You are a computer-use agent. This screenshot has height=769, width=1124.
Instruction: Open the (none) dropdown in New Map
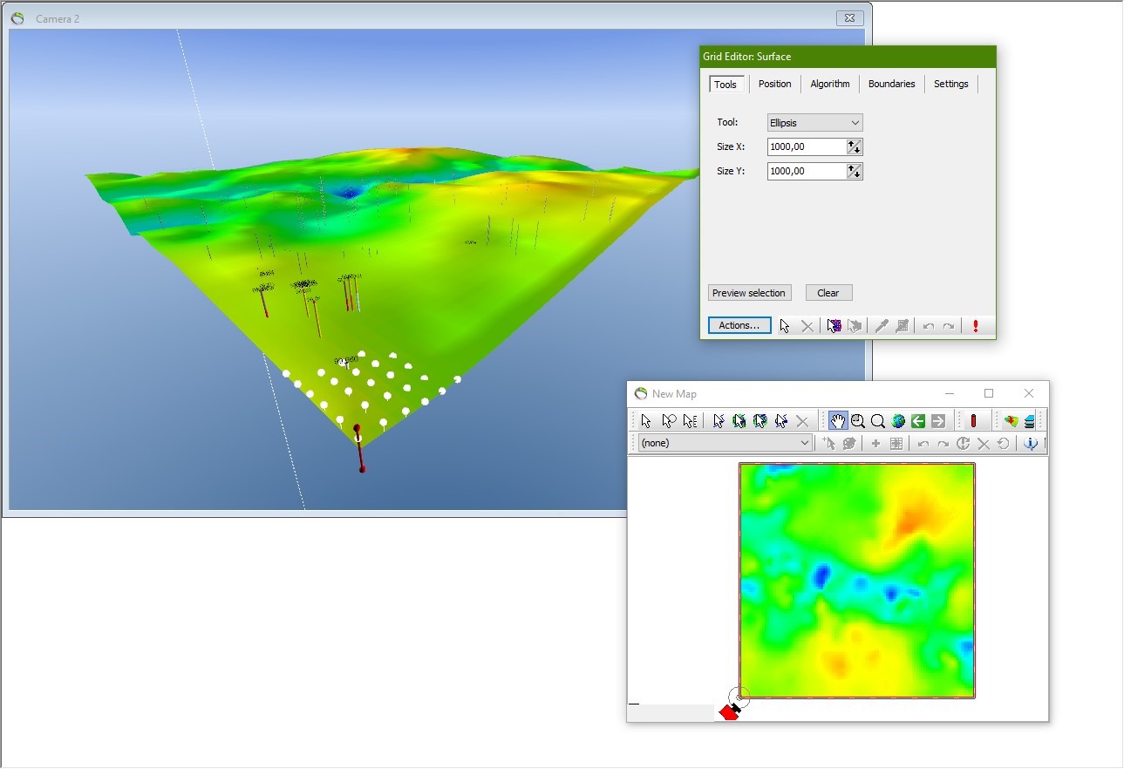pyautogui.click(x=725, y=443)
